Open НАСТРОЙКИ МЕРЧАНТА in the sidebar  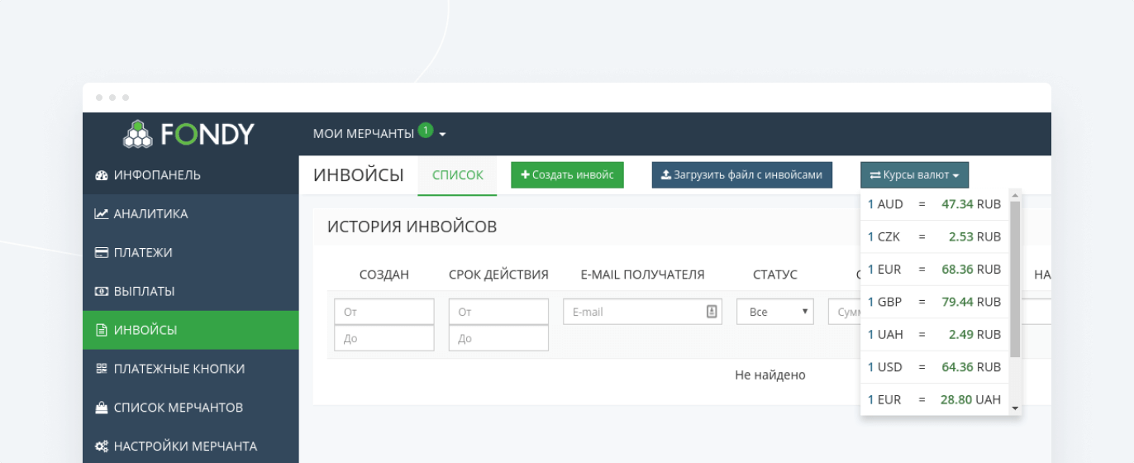(191, 446)
